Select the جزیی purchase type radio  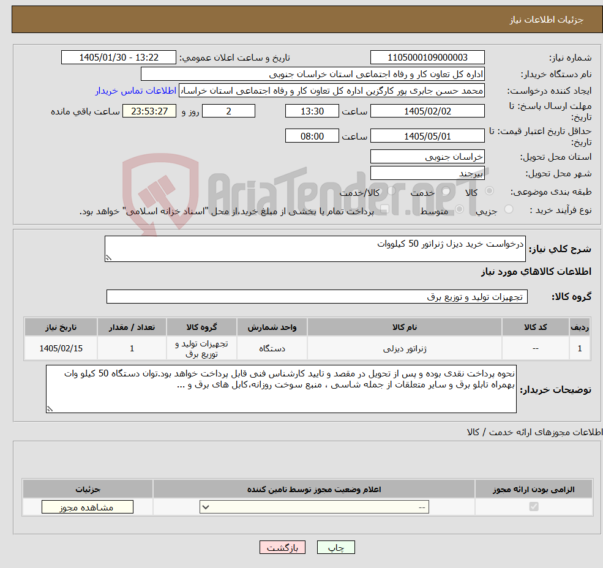[509, 209]
